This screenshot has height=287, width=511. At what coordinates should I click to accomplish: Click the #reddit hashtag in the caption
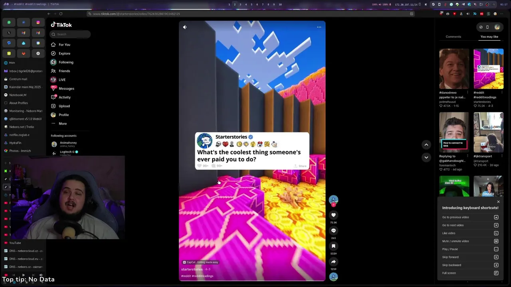pyautogui.click(x=186, y=276)
